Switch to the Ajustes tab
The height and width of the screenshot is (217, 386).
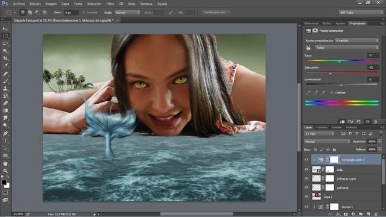click(340, 24)
